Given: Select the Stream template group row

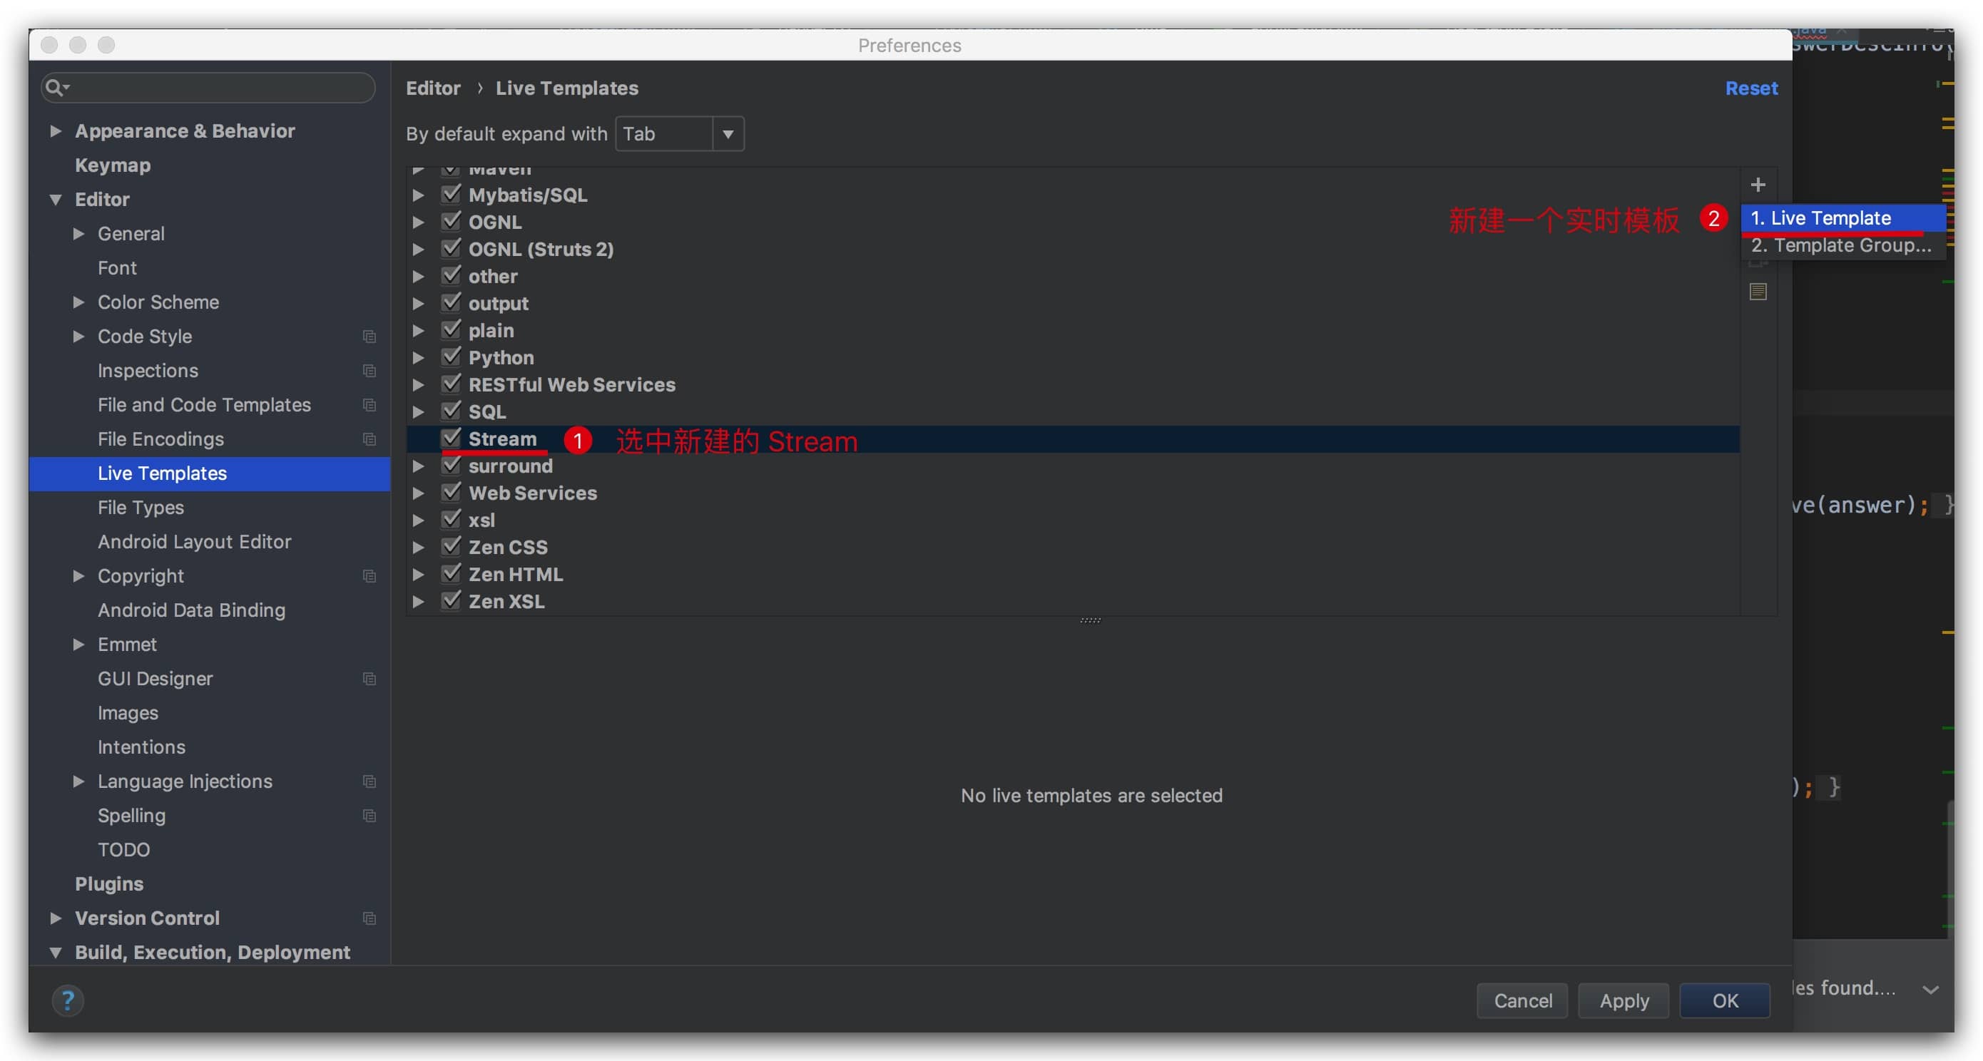Looking at the screenshot, I should (x=1072, y=439).
